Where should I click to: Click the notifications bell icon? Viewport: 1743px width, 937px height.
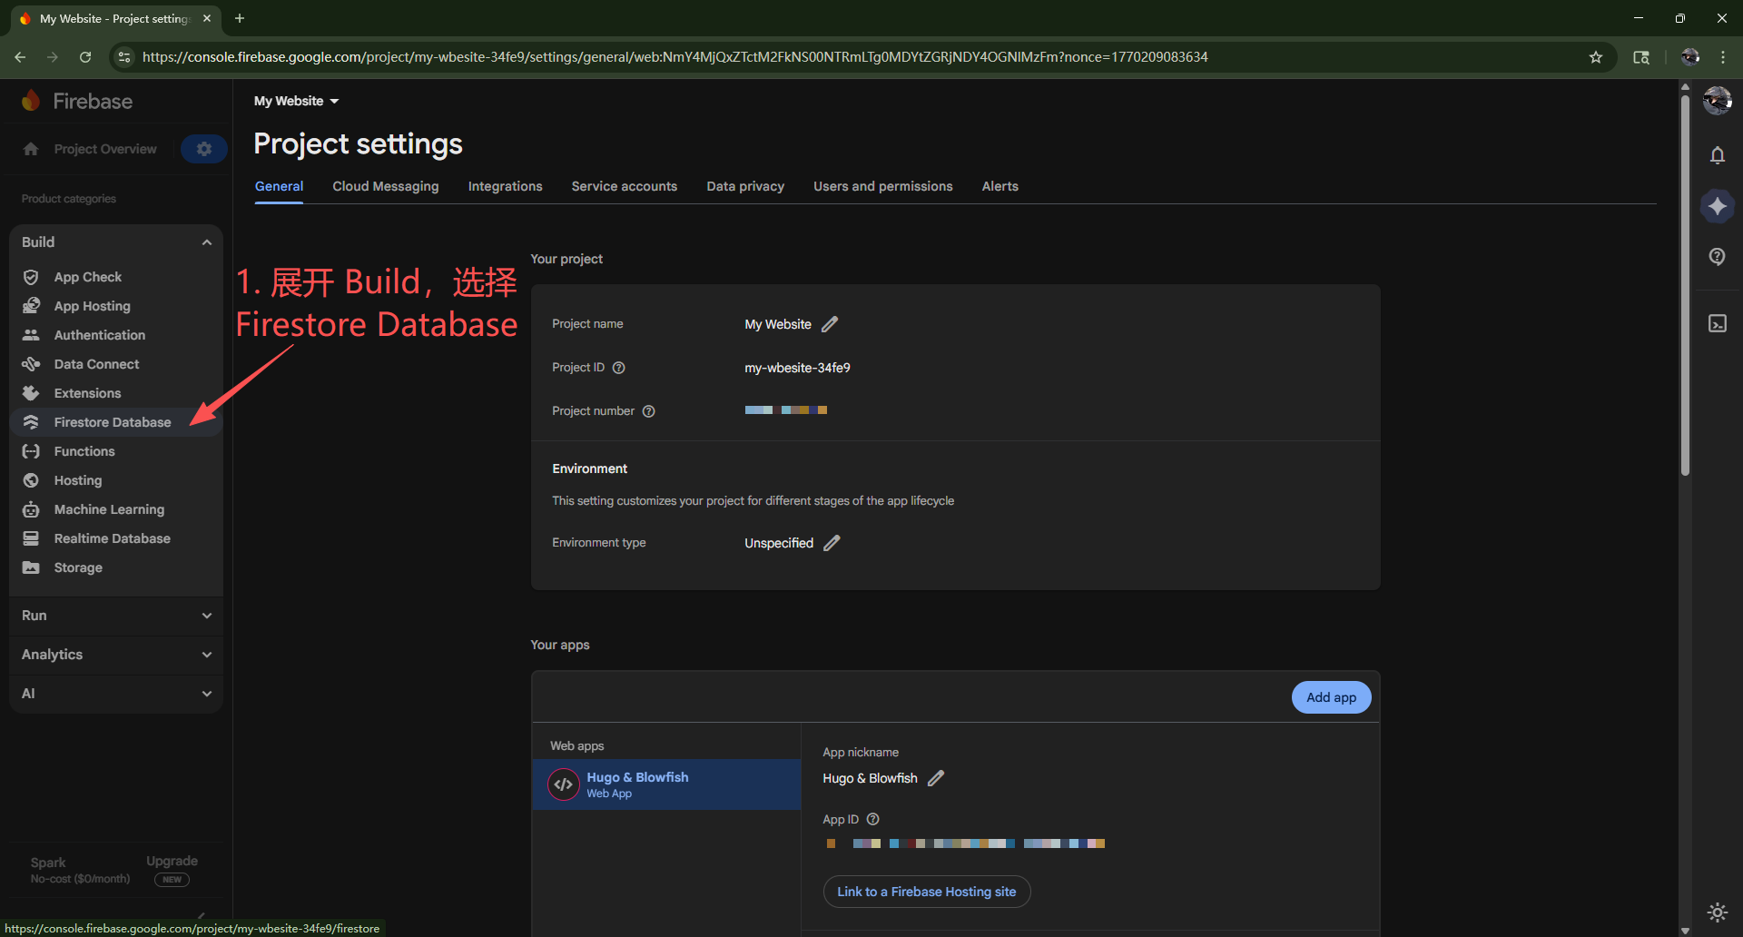point(1717,155)
